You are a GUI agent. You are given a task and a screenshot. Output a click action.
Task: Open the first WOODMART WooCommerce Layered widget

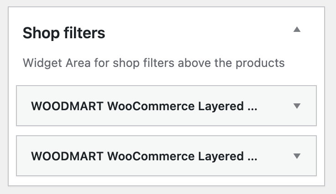point(166,106)
